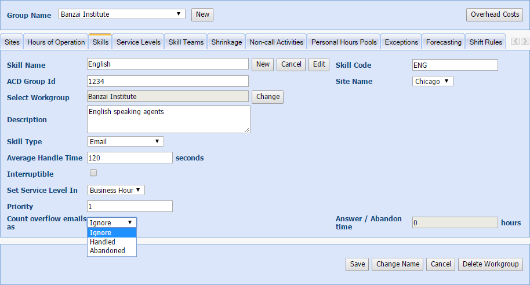Screen dimensions: 530x285
Task: Go to the Forecasting tab
Action: tap(444, 42)
